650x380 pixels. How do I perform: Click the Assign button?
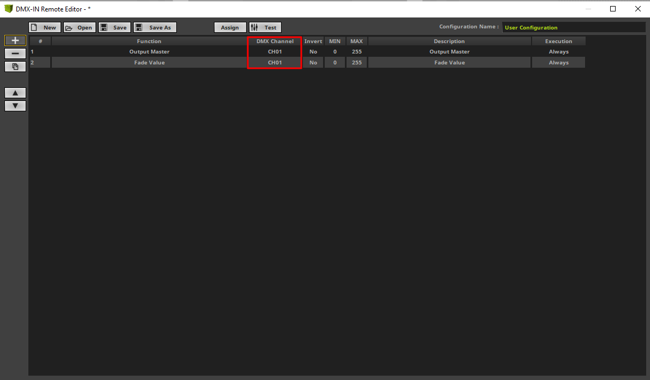[x=230, y=27]
